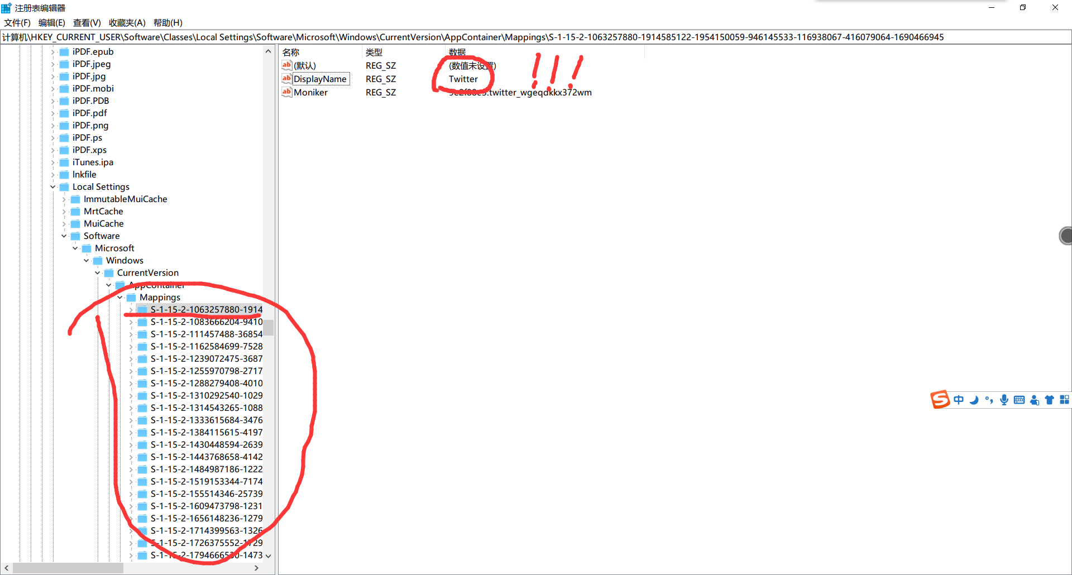Open Sogou toolbox grid icon
This screenshot has height=575, width=1072.
click(1064, 400)
